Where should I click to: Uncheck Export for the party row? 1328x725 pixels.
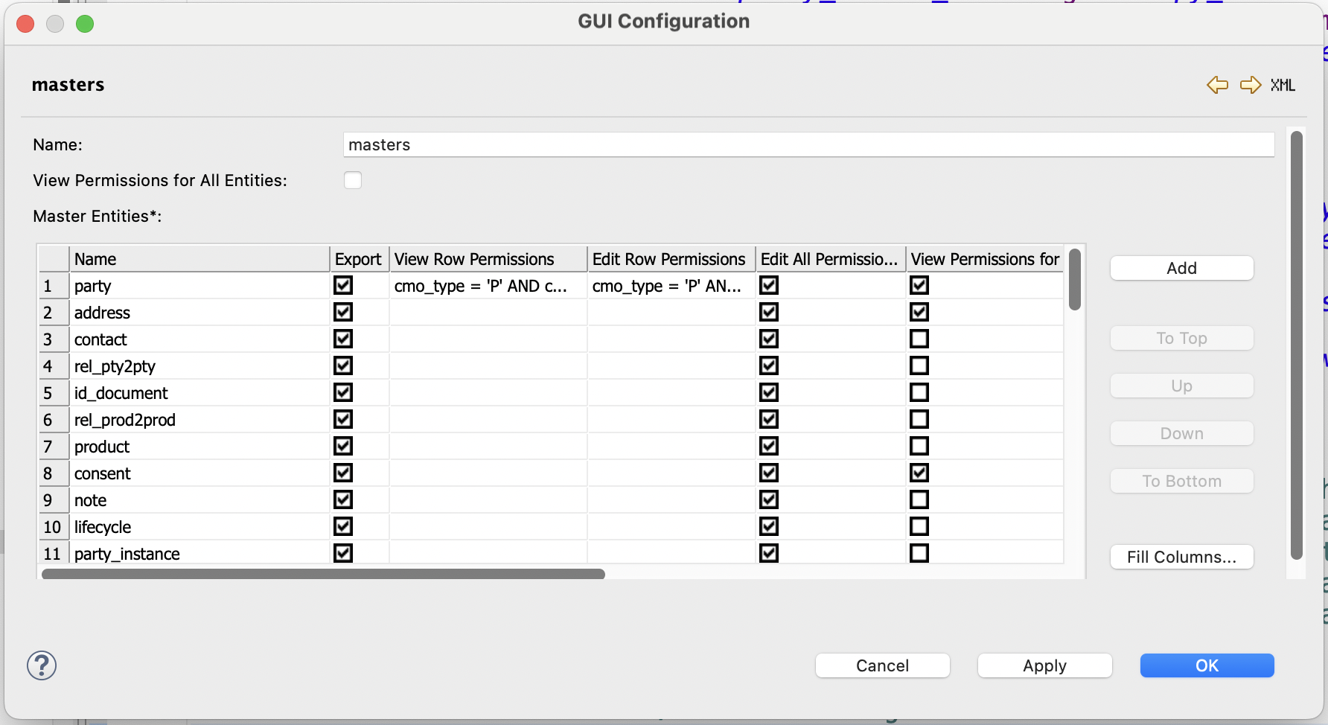coord(343,286)
